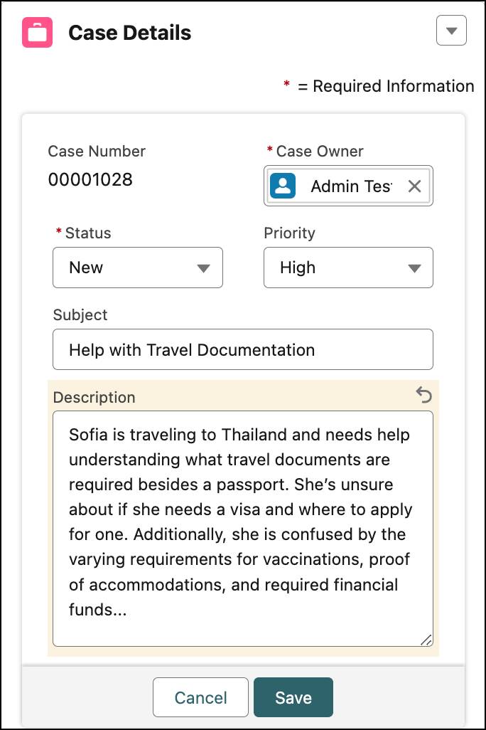Click the required information asterisk indicator
The image size is (486, 730).
(286, 84)
